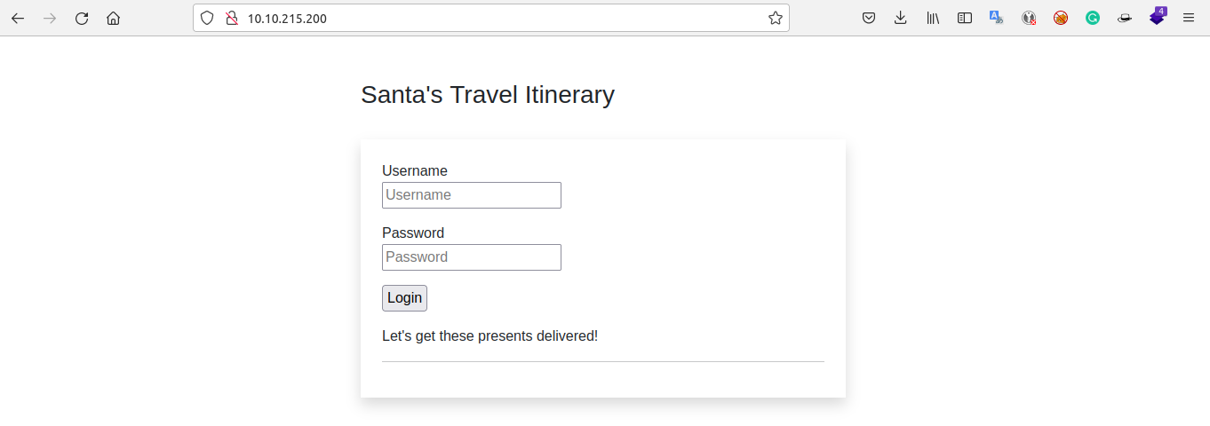The width and height of the screenshot is (1210, 426).
Task: Click into the Username field
Action: [472, 195]
